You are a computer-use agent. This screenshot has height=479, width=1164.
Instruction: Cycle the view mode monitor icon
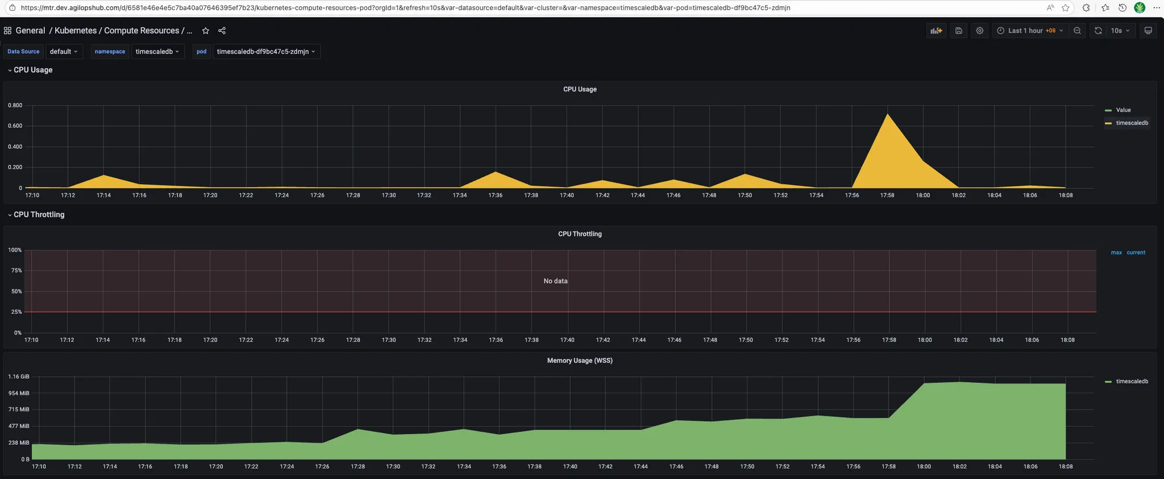point(1148,31)
